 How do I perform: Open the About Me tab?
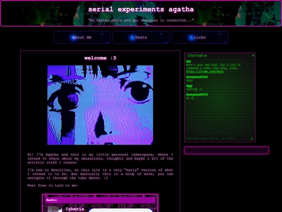coord(82,37)
